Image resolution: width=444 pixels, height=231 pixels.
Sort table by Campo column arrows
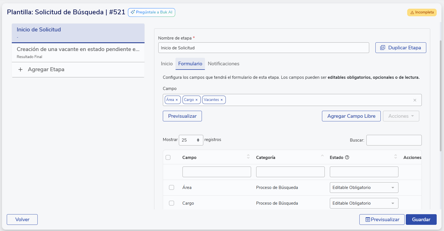248,156
